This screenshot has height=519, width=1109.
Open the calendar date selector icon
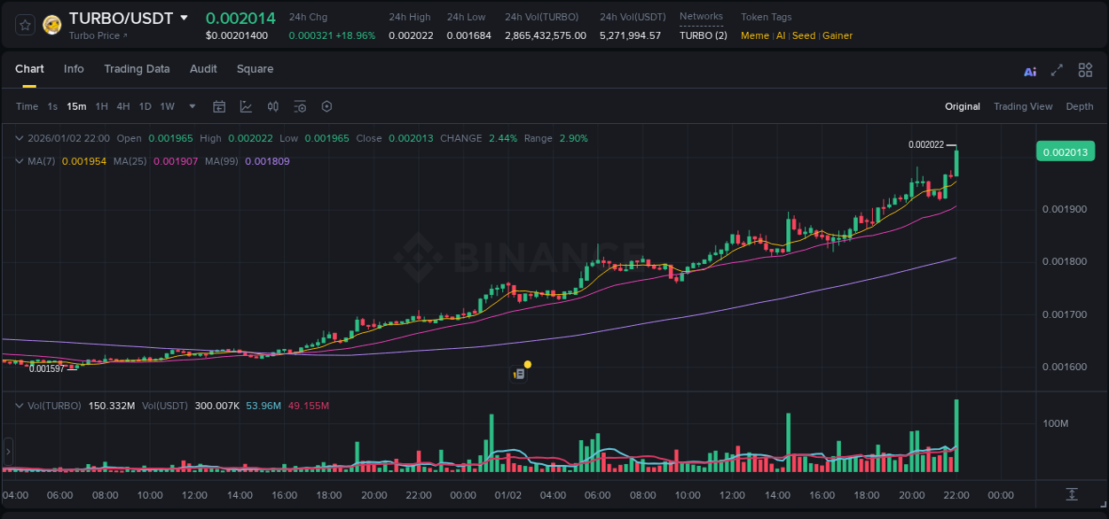pos(219,105)
